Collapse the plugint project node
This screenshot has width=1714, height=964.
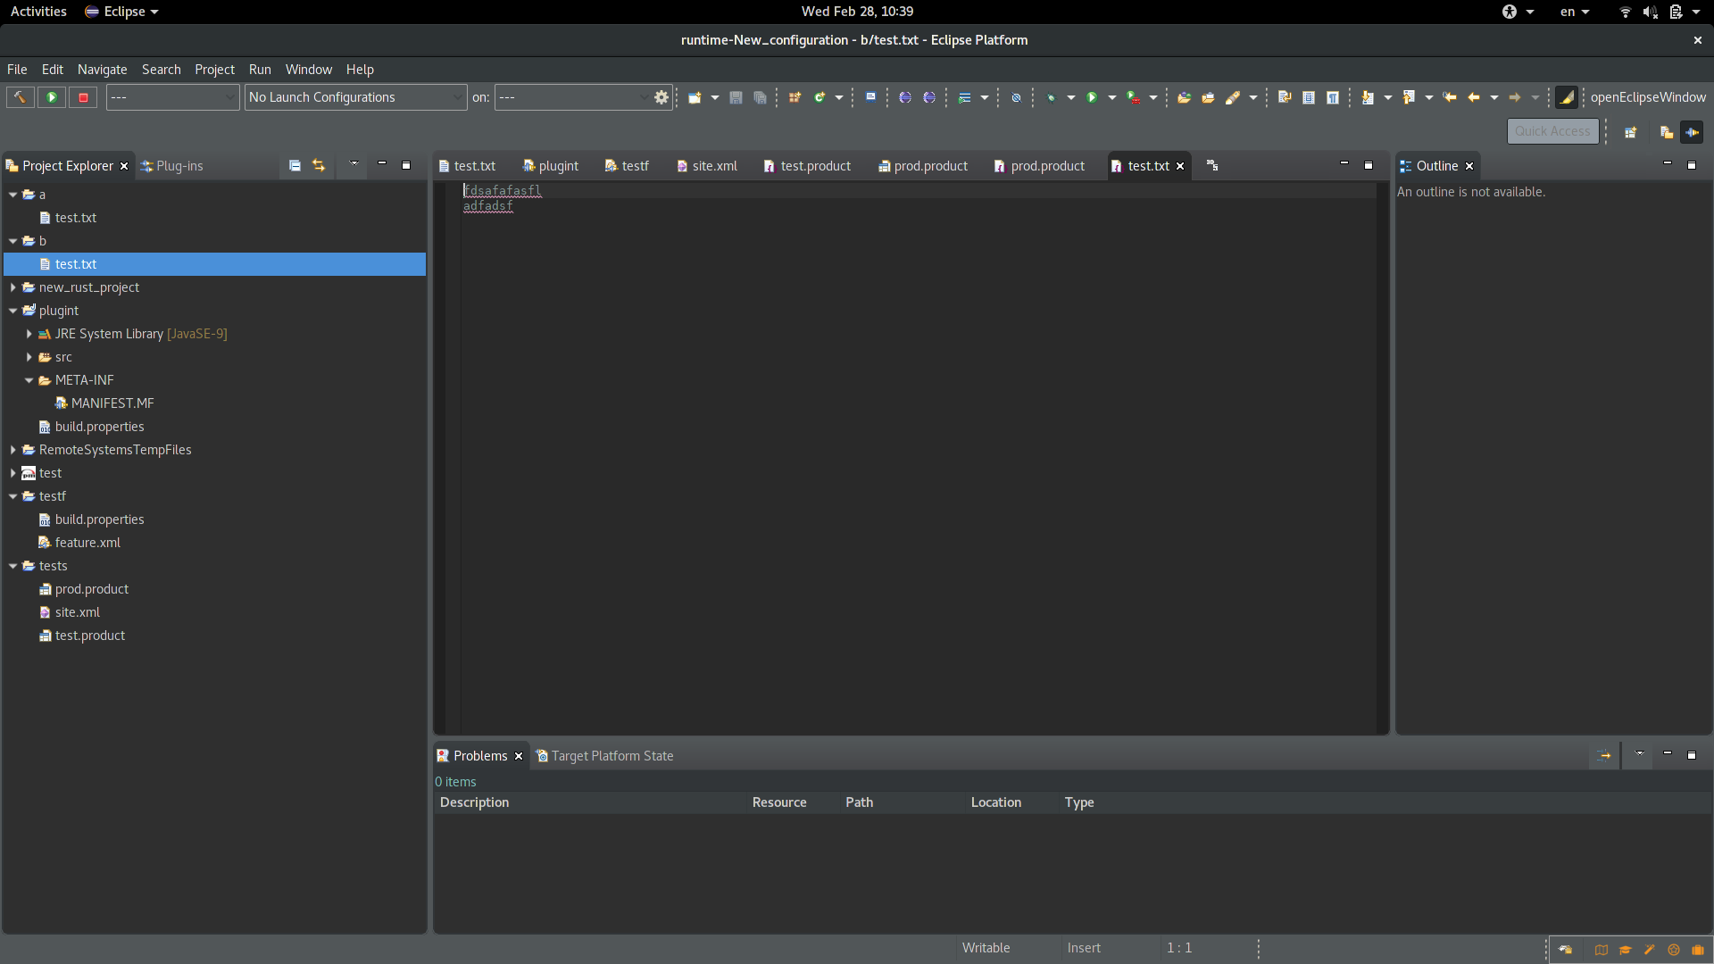pos(12,311)
